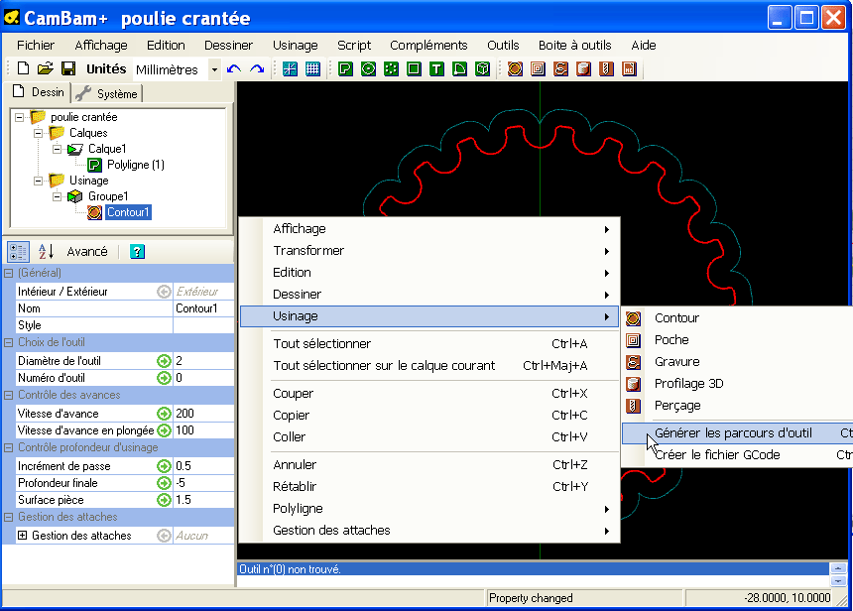
Task: Toggle the Avancé properties mode
Action: coord(87,251)
